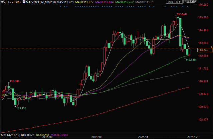Click the rightmost icon in the top-right toolbar
Screen dimensions: 213x139
coord(195,2)
